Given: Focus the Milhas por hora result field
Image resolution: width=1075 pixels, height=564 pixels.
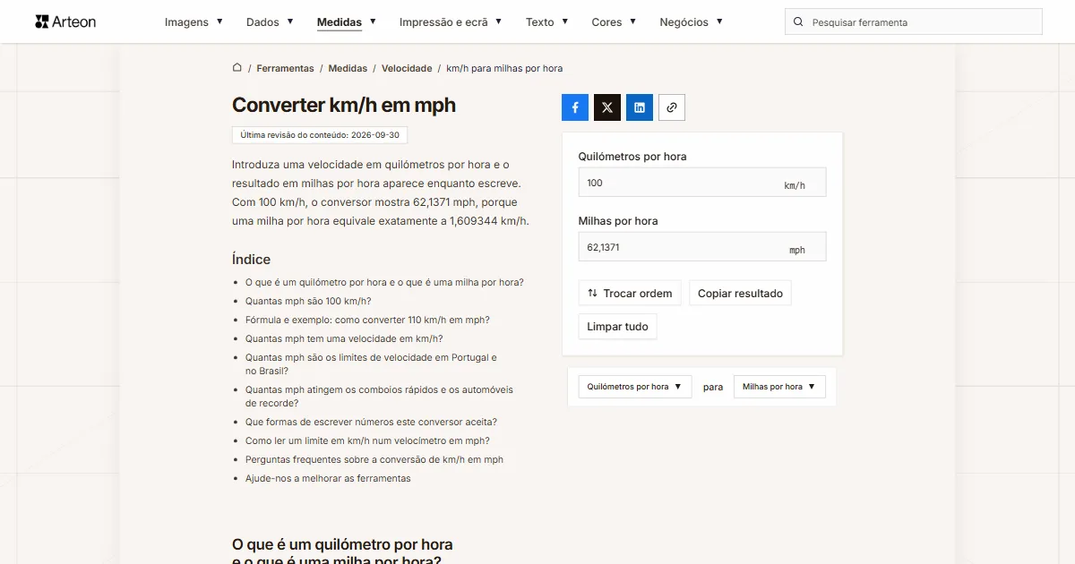Looking at the screenshot, I should pyautogui.click(x=702, y=247).
